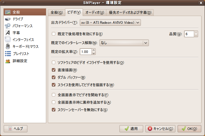The width and height of the screenshot is (205, 136).
Task: Uncheck the ダブル バッファー(B) checkbox
Action: (54, 77)
